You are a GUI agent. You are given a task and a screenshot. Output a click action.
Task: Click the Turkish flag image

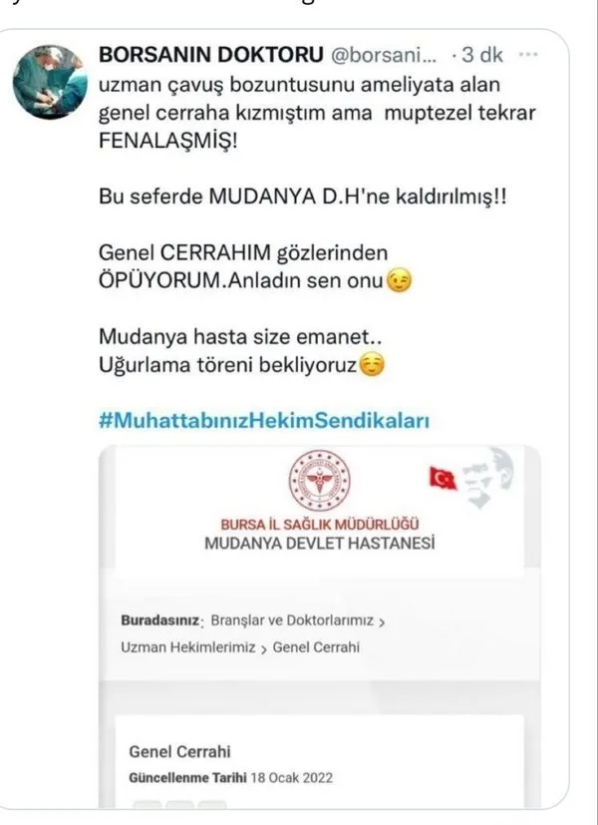443,478
